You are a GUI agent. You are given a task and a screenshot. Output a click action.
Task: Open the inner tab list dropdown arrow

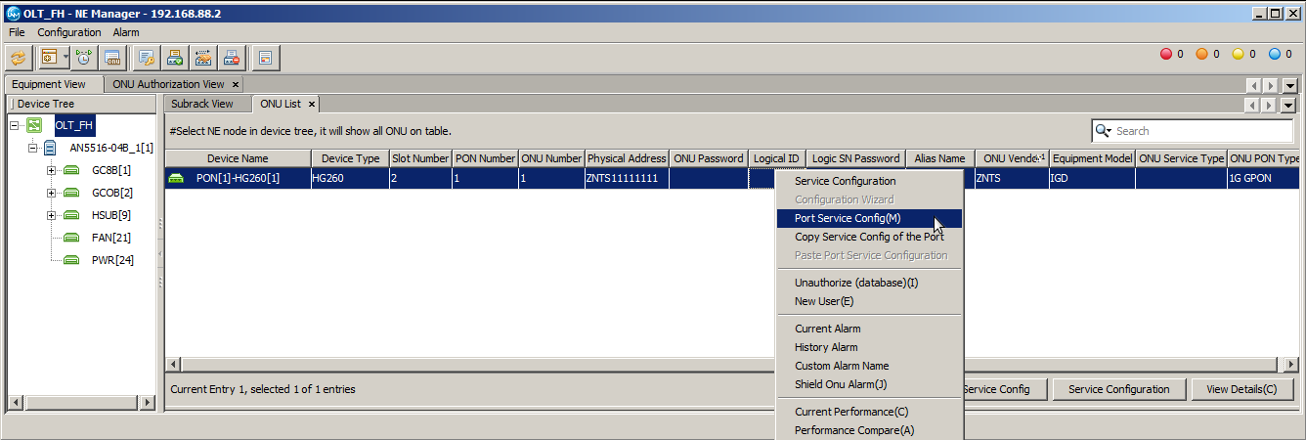1287,105
